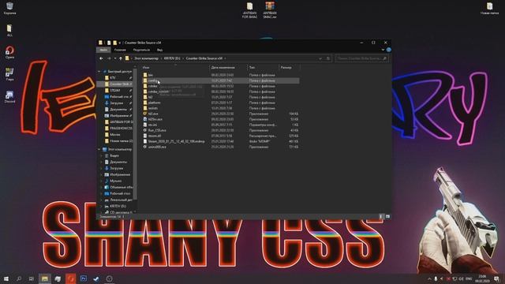Sort by the Размер column header
The image size is (505, 284).
290,67
